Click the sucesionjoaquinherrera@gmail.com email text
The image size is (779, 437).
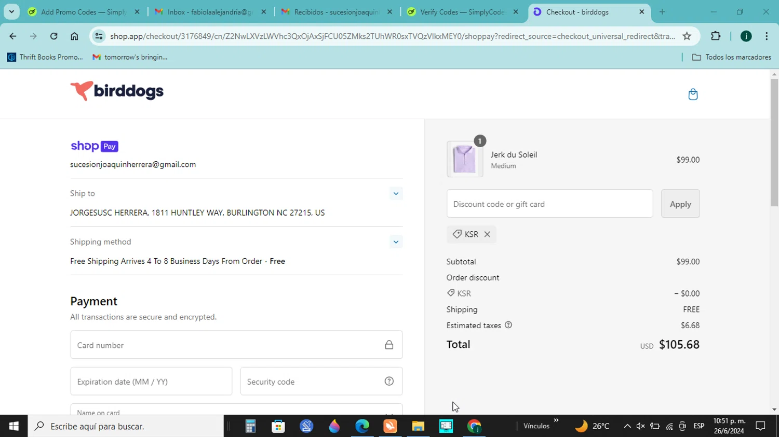coord(133,164)
